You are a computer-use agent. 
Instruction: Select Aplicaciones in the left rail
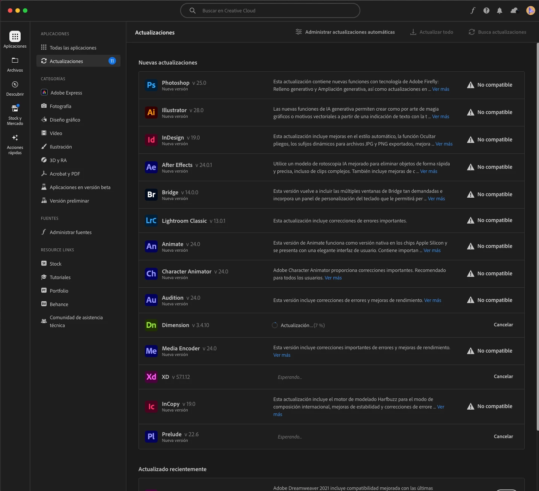click(x=15, y=39)
